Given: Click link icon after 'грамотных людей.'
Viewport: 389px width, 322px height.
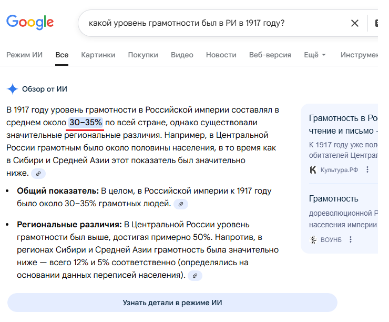Looking at the screenshot, I should [180, 204].
